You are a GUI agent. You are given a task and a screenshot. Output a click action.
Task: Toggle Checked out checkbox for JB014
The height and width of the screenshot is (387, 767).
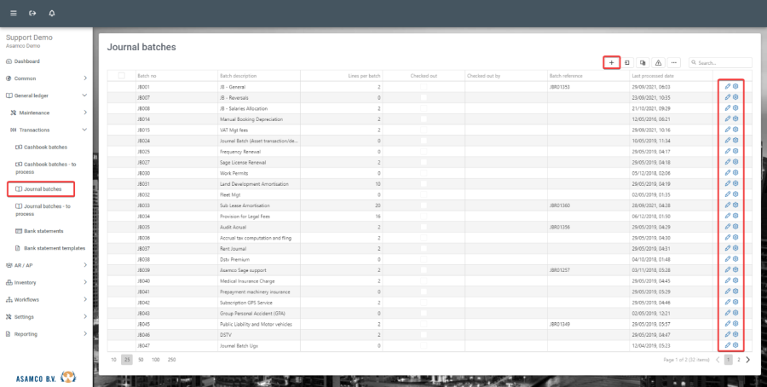[424, 119]
